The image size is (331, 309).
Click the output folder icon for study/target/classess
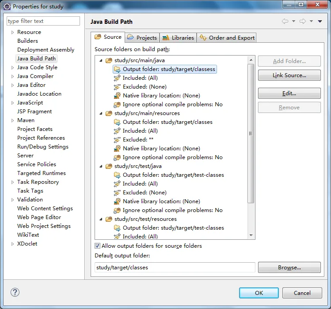click(117, 69)
